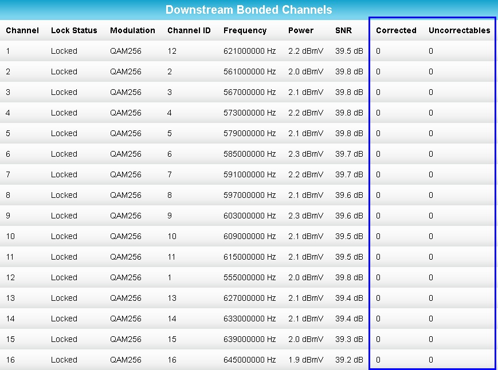Click the 2.2 dBmV power for channel 4
Image resolution: width=498 pixels, height=370 pixels.
click(x=305, y=113)
